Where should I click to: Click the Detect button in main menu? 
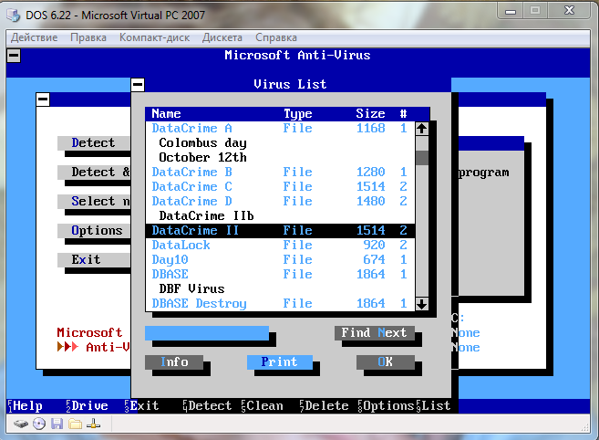tap(94, 142)
